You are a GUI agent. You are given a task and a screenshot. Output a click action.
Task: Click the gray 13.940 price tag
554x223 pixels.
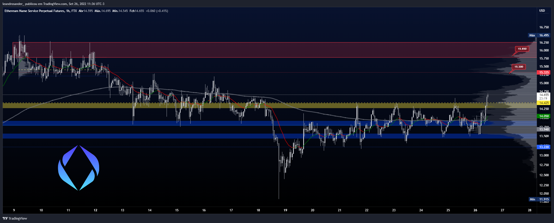click(544, 129)
